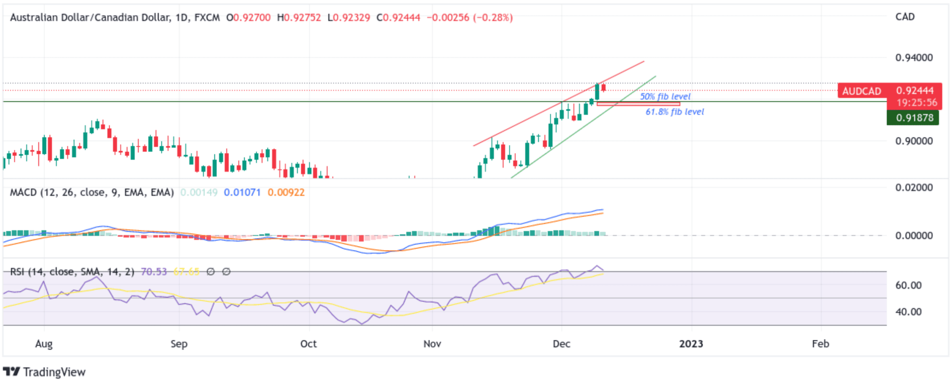Click the Nov label on time axis
Image resolution: width=952 pixels, height=391 pixels.
point(432,344)
